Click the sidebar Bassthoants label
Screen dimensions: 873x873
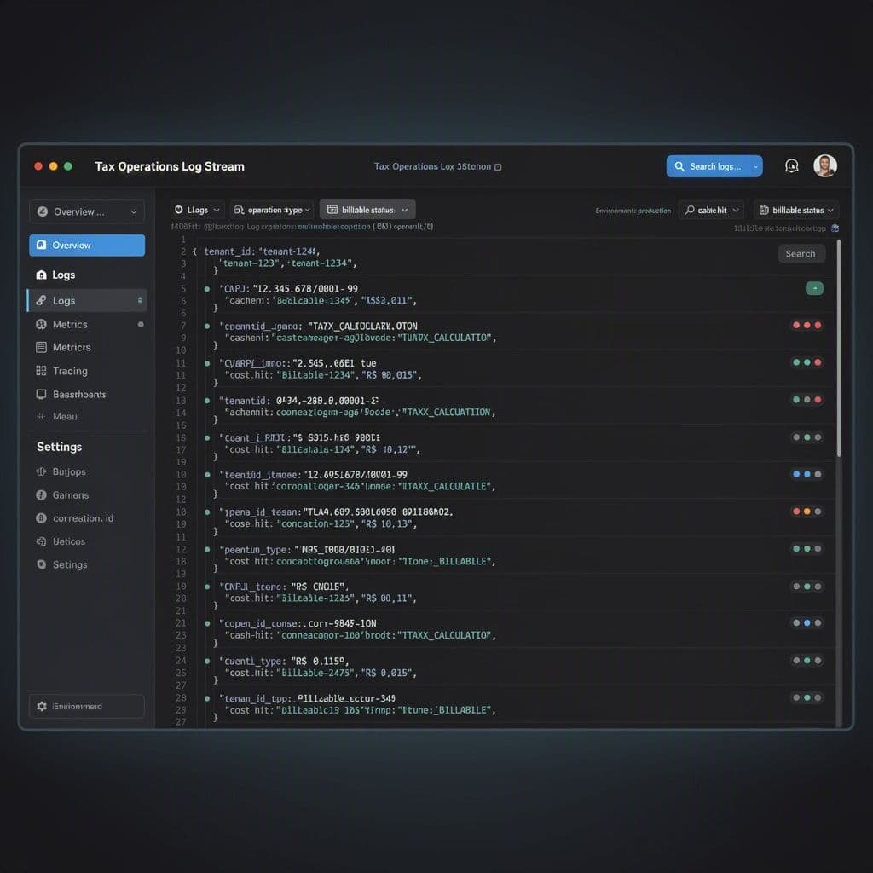(79, 394)
